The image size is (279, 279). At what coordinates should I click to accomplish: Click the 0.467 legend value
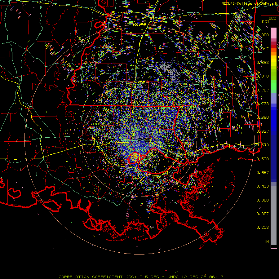pyautogui.click(x=263, y=173)
